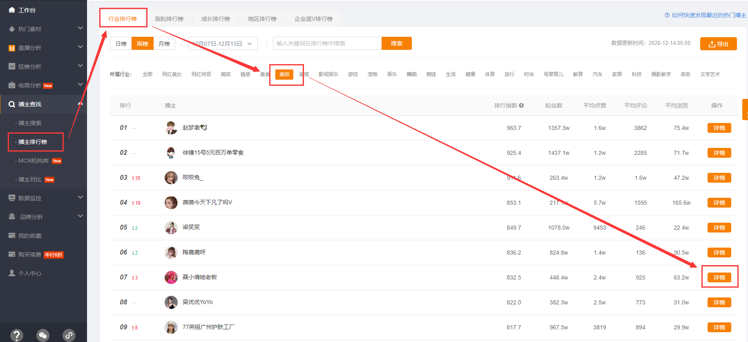Viewport: 748px width, 342px height.
Task: Collapse the 播主查找 sidebar menu
Action: tap(80, 104)
